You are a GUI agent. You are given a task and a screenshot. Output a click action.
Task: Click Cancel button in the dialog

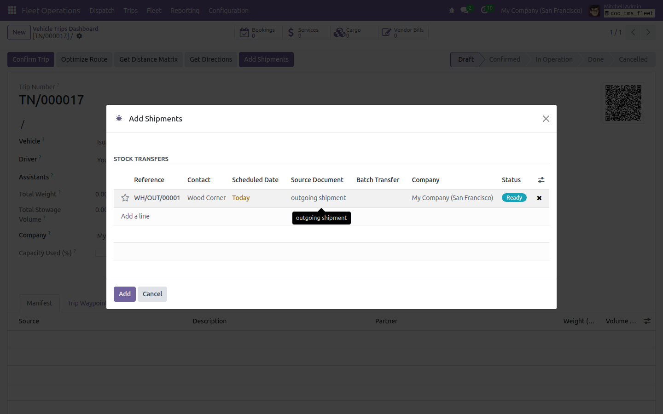point(152,294)
